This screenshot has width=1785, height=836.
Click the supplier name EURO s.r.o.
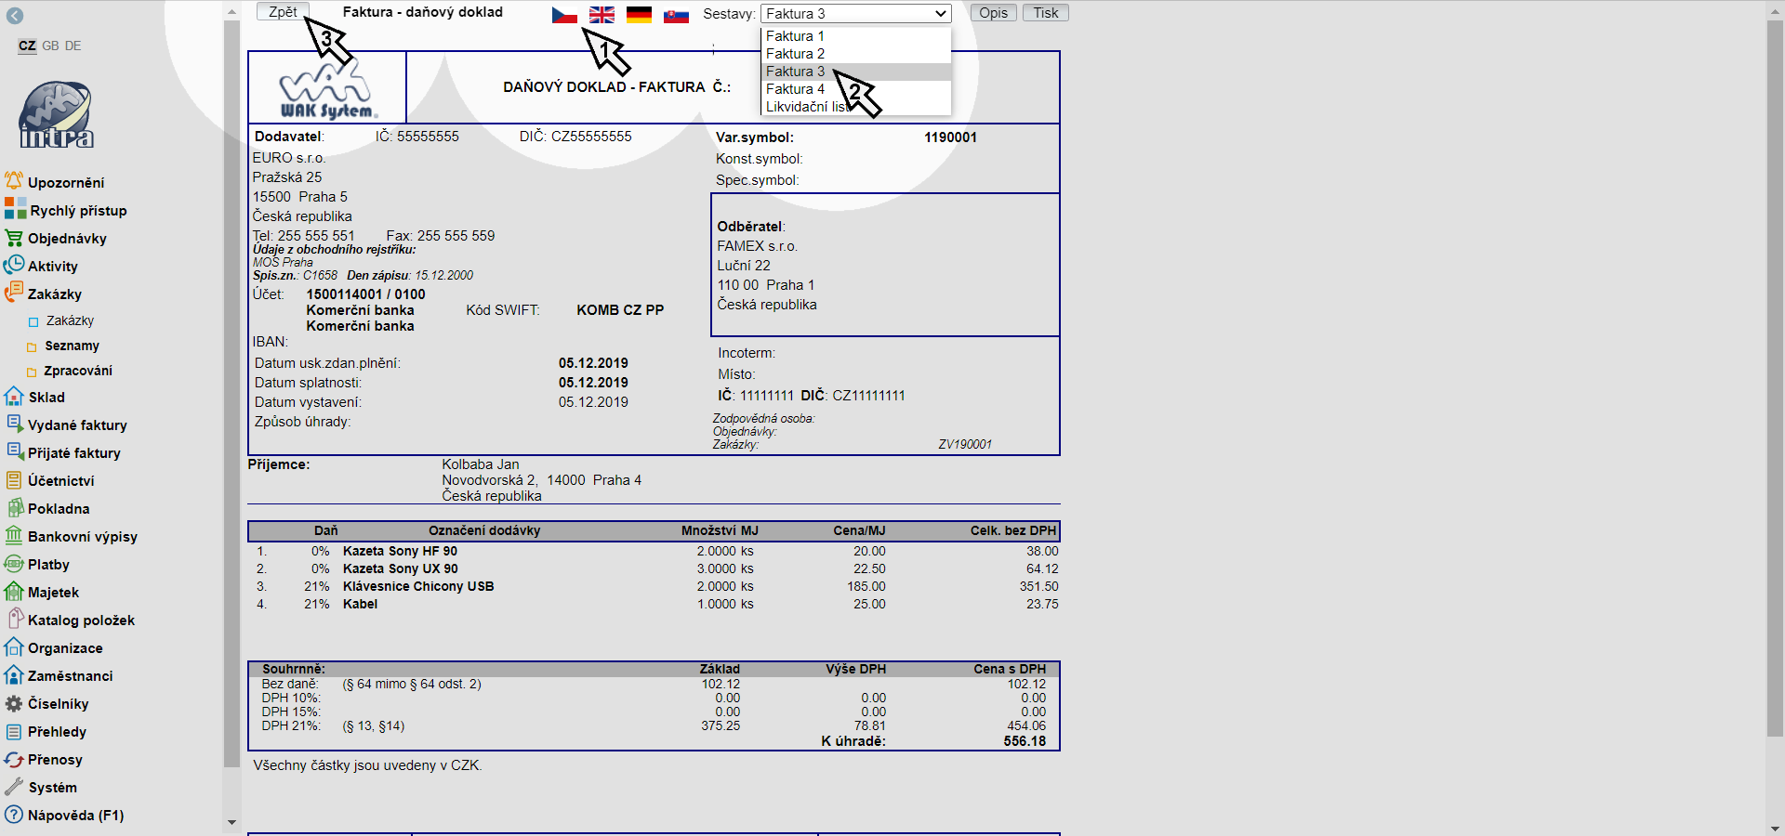(289, 158)
